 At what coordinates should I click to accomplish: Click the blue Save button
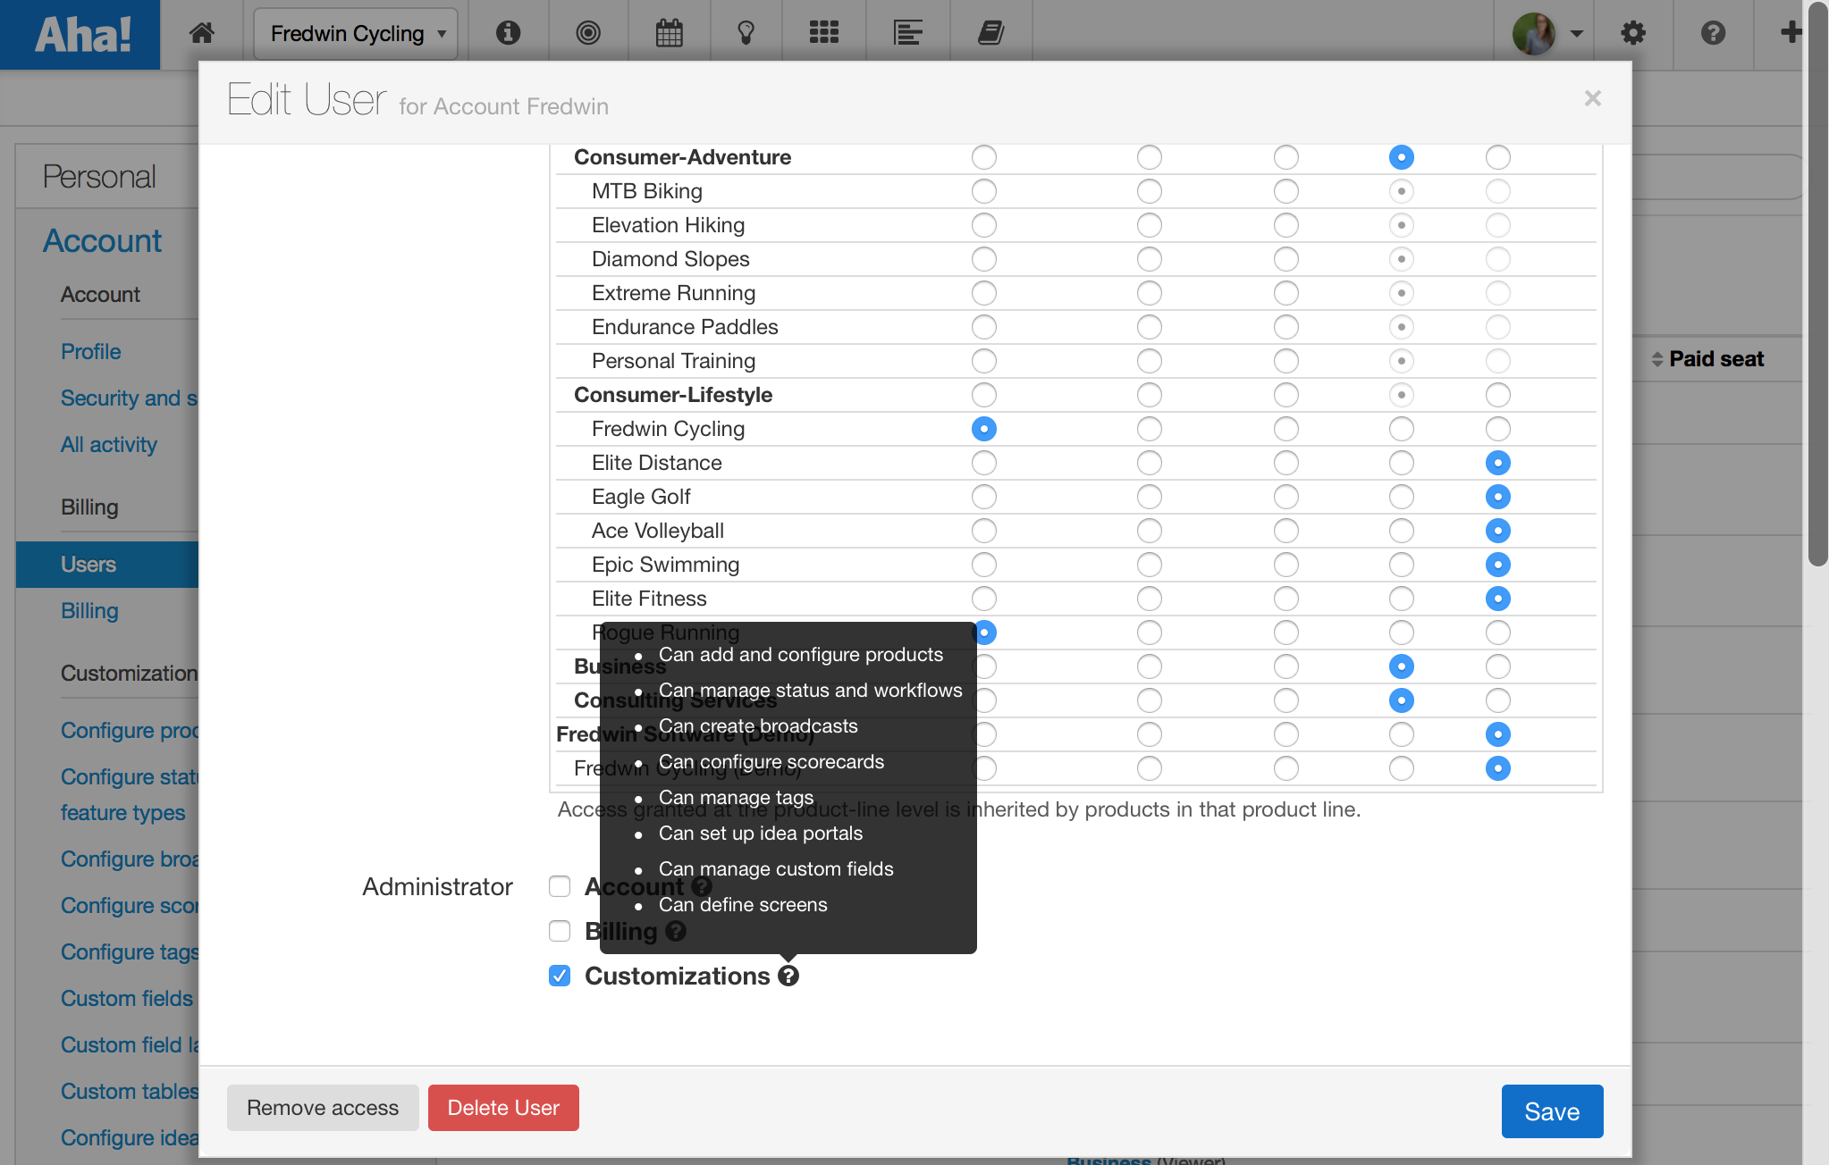click(1551, 1111)
